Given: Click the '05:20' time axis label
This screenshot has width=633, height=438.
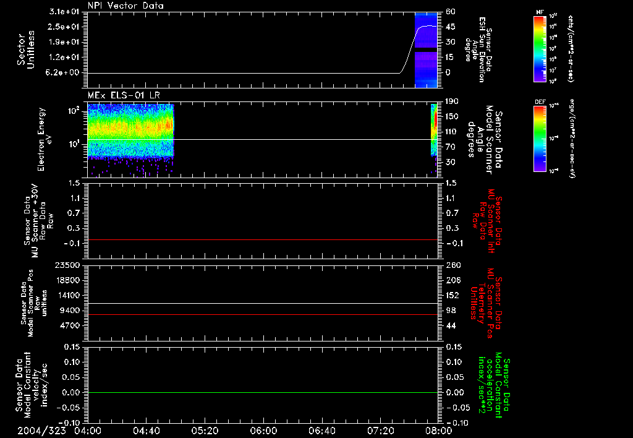Looking at the screenshot, I should (205, 431).
